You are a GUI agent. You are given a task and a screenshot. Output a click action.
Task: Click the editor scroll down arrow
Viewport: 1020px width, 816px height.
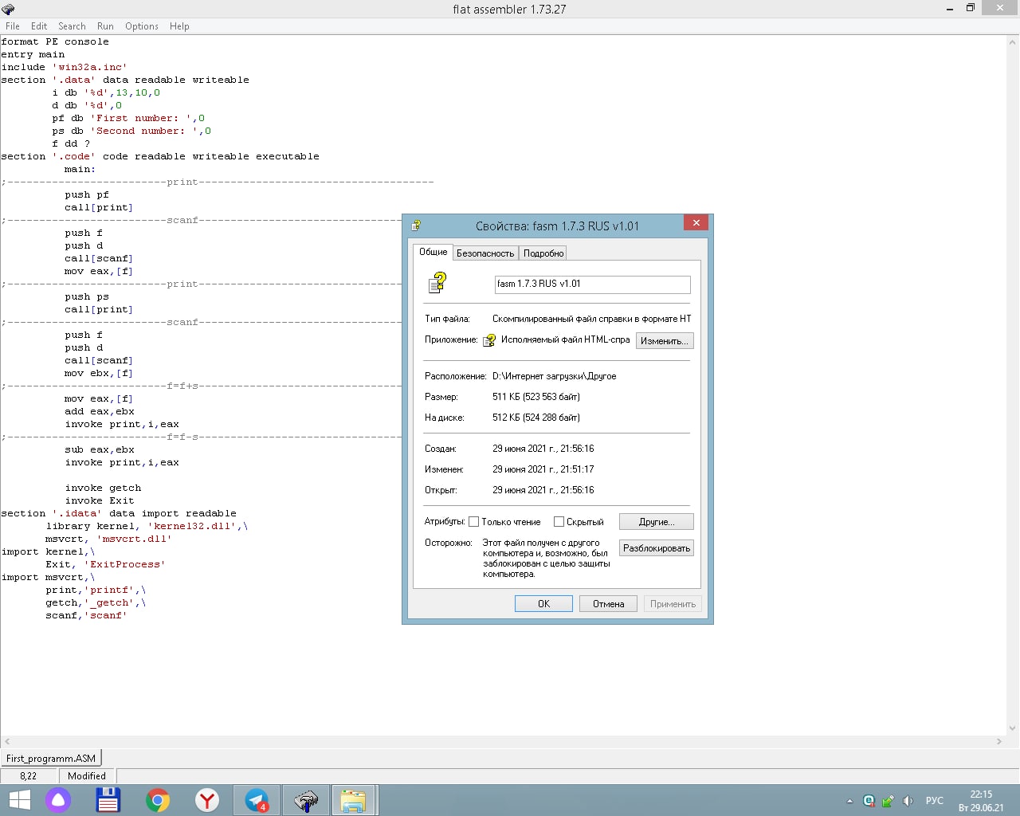coord(1013,728)
